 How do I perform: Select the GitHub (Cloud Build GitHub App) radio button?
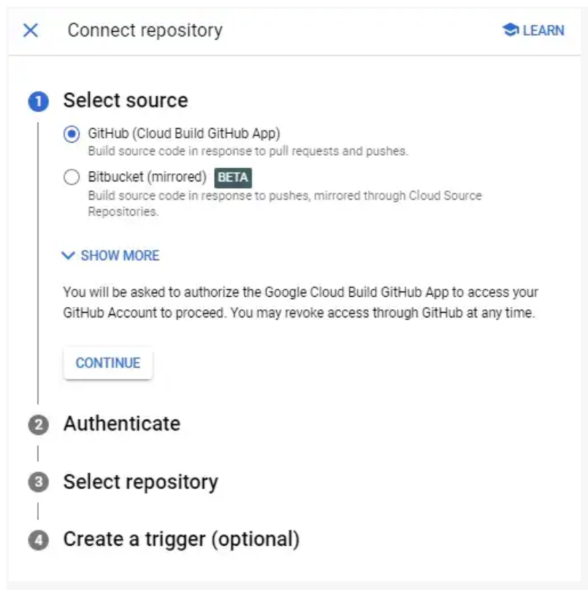tap(72, 135)
